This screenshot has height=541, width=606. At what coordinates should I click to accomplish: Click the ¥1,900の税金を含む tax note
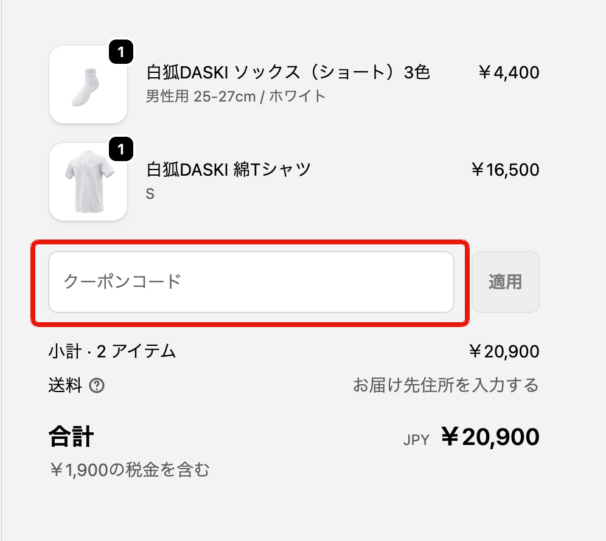[x=129, y=469]
